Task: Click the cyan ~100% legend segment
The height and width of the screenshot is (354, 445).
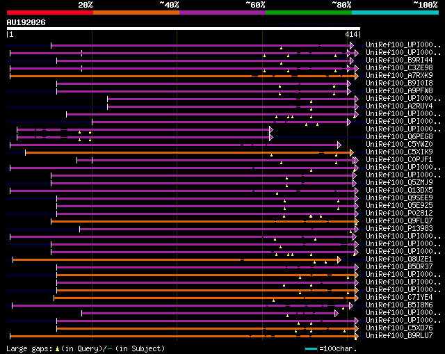Action: point(396,13)
